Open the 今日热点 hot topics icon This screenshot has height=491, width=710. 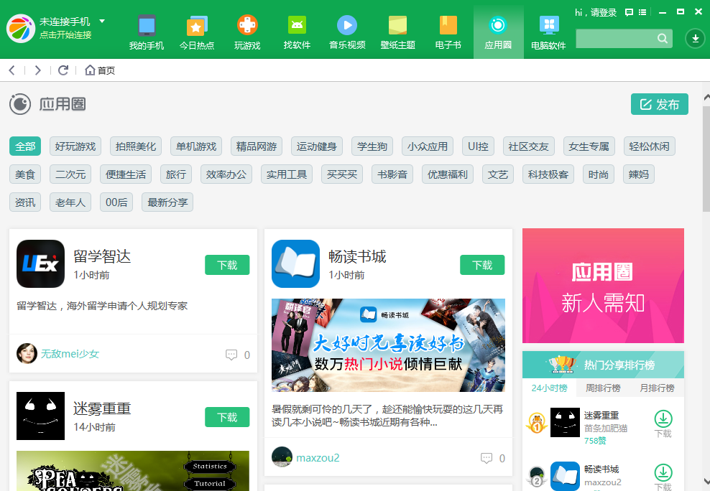[x=196, y=31]
